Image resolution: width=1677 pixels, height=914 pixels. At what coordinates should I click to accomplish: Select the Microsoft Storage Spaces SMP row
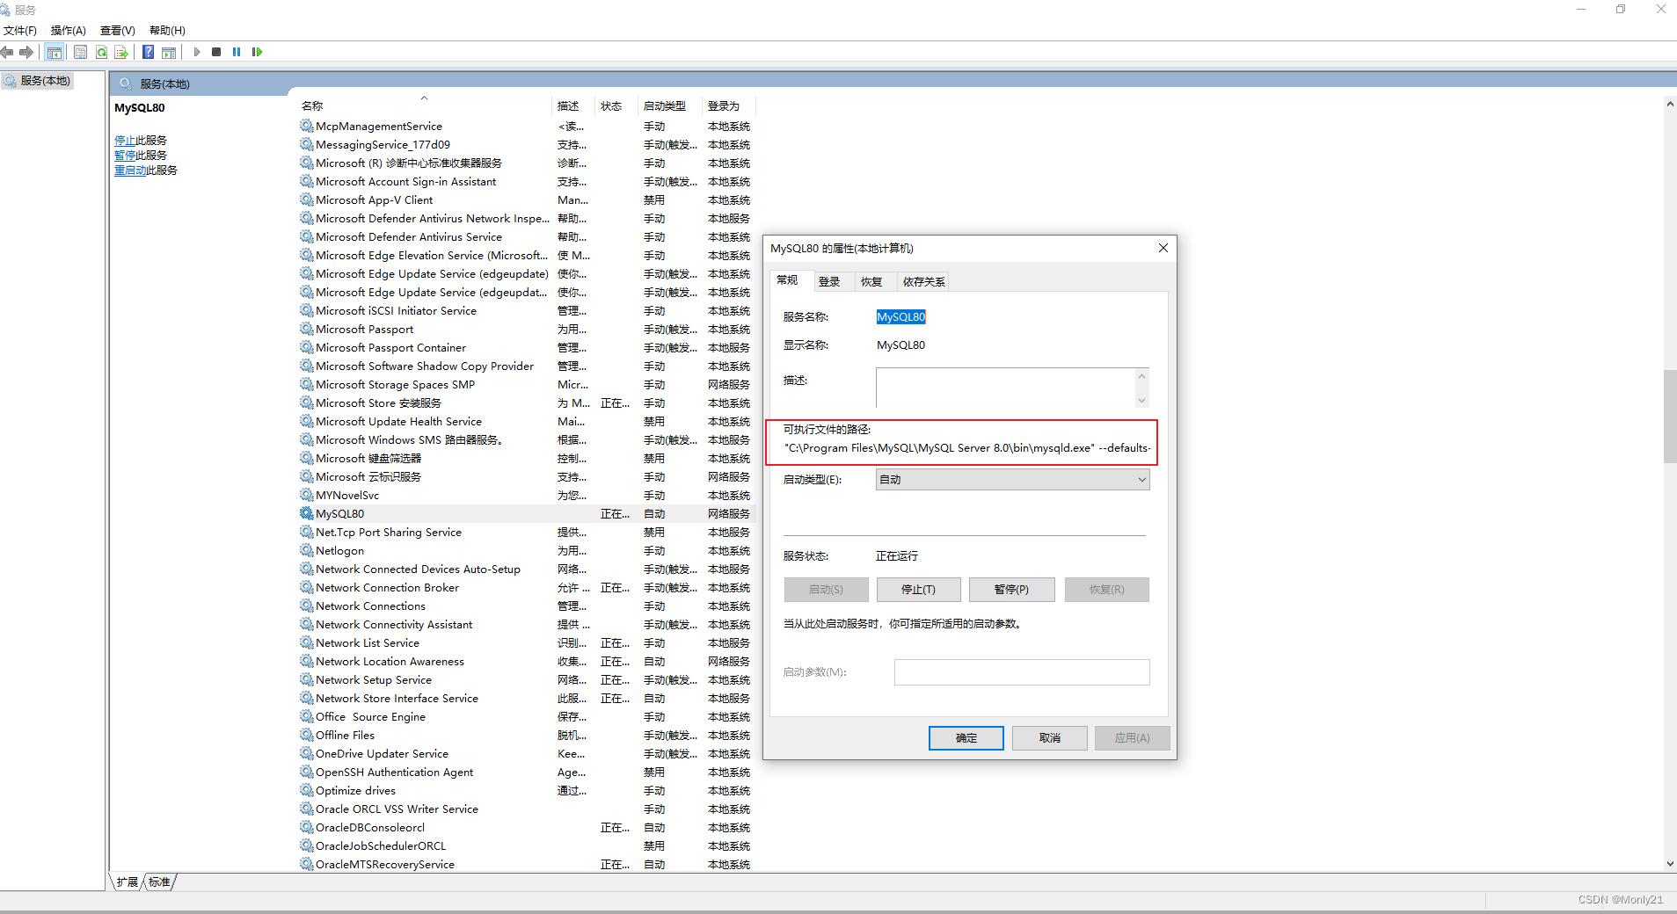click(526, 384)
